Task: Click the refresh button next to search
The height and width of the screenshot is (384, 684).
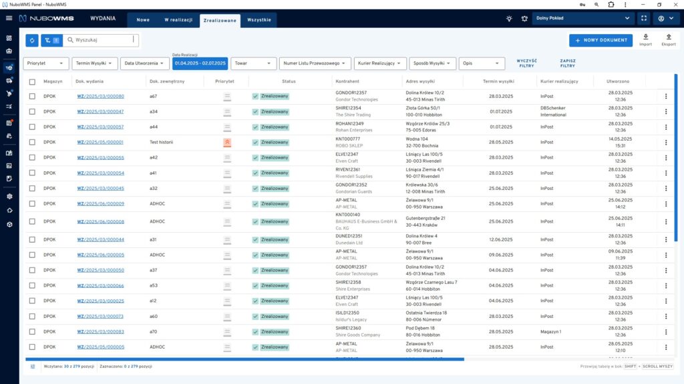Action: [x=32, y=40]
